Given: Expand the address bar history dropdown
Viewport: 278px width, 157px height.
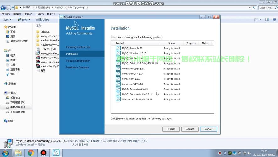Looking at the screenshot, I should pyautogui.click(x=249, y=8).
